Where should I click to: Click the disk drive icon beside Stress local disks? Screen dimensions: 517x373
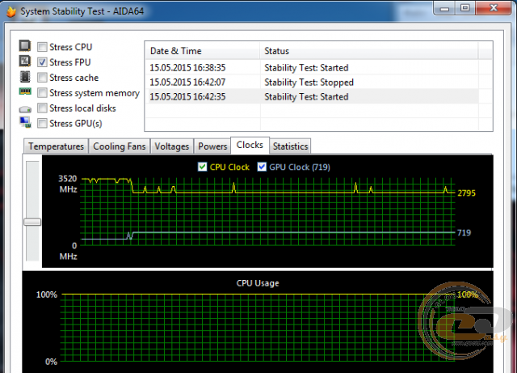point(25,109)
